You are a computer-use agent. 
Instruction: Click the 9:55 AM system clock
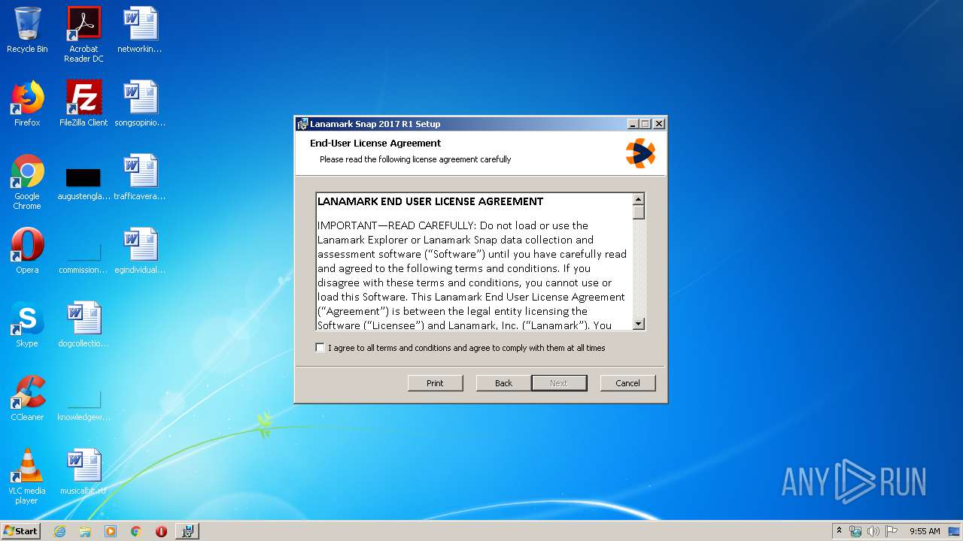925,531
